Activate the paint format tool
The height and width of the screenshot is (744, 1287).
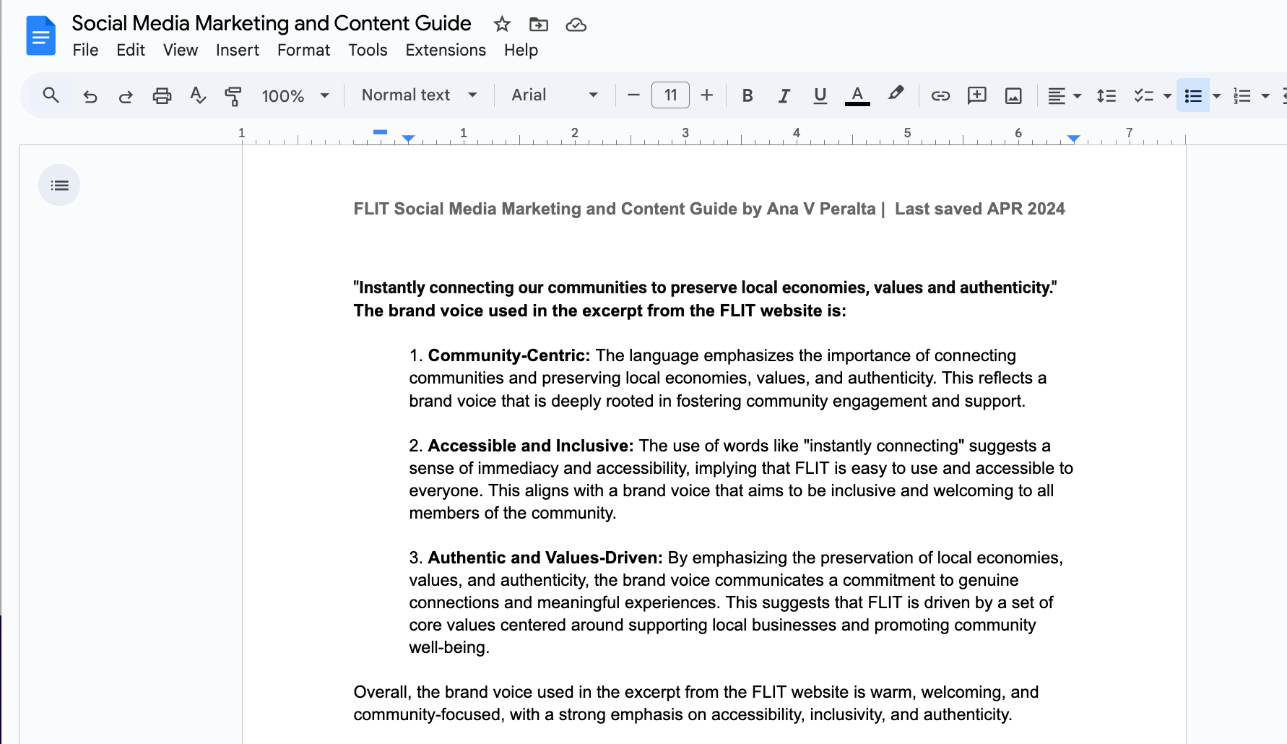coord(233,95)
